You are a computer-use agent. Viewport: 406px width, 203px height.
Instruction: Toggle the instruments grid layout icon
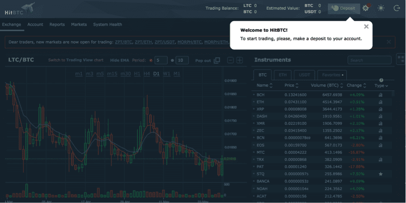401,59
